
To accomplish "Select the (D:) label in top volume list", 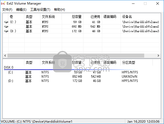I will tap(13, 31).
